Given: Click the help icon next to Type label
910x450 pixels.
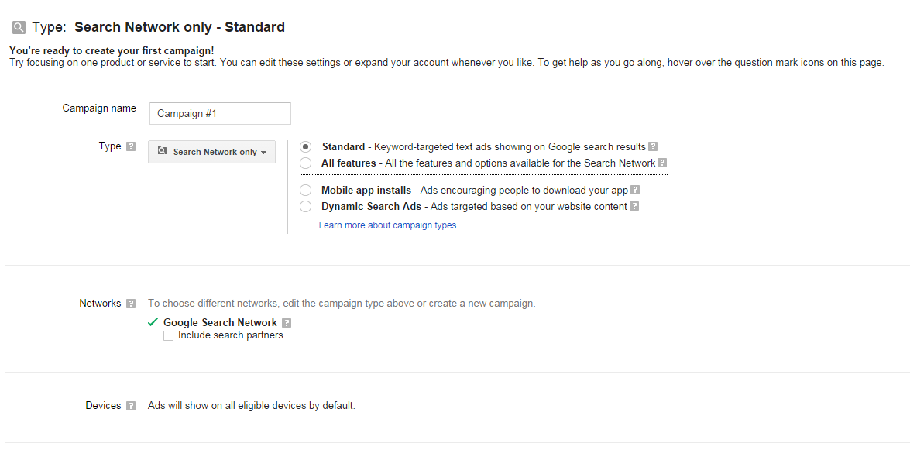Looking at the screenshot, I should pyautogui.click(x=131, y=146).
